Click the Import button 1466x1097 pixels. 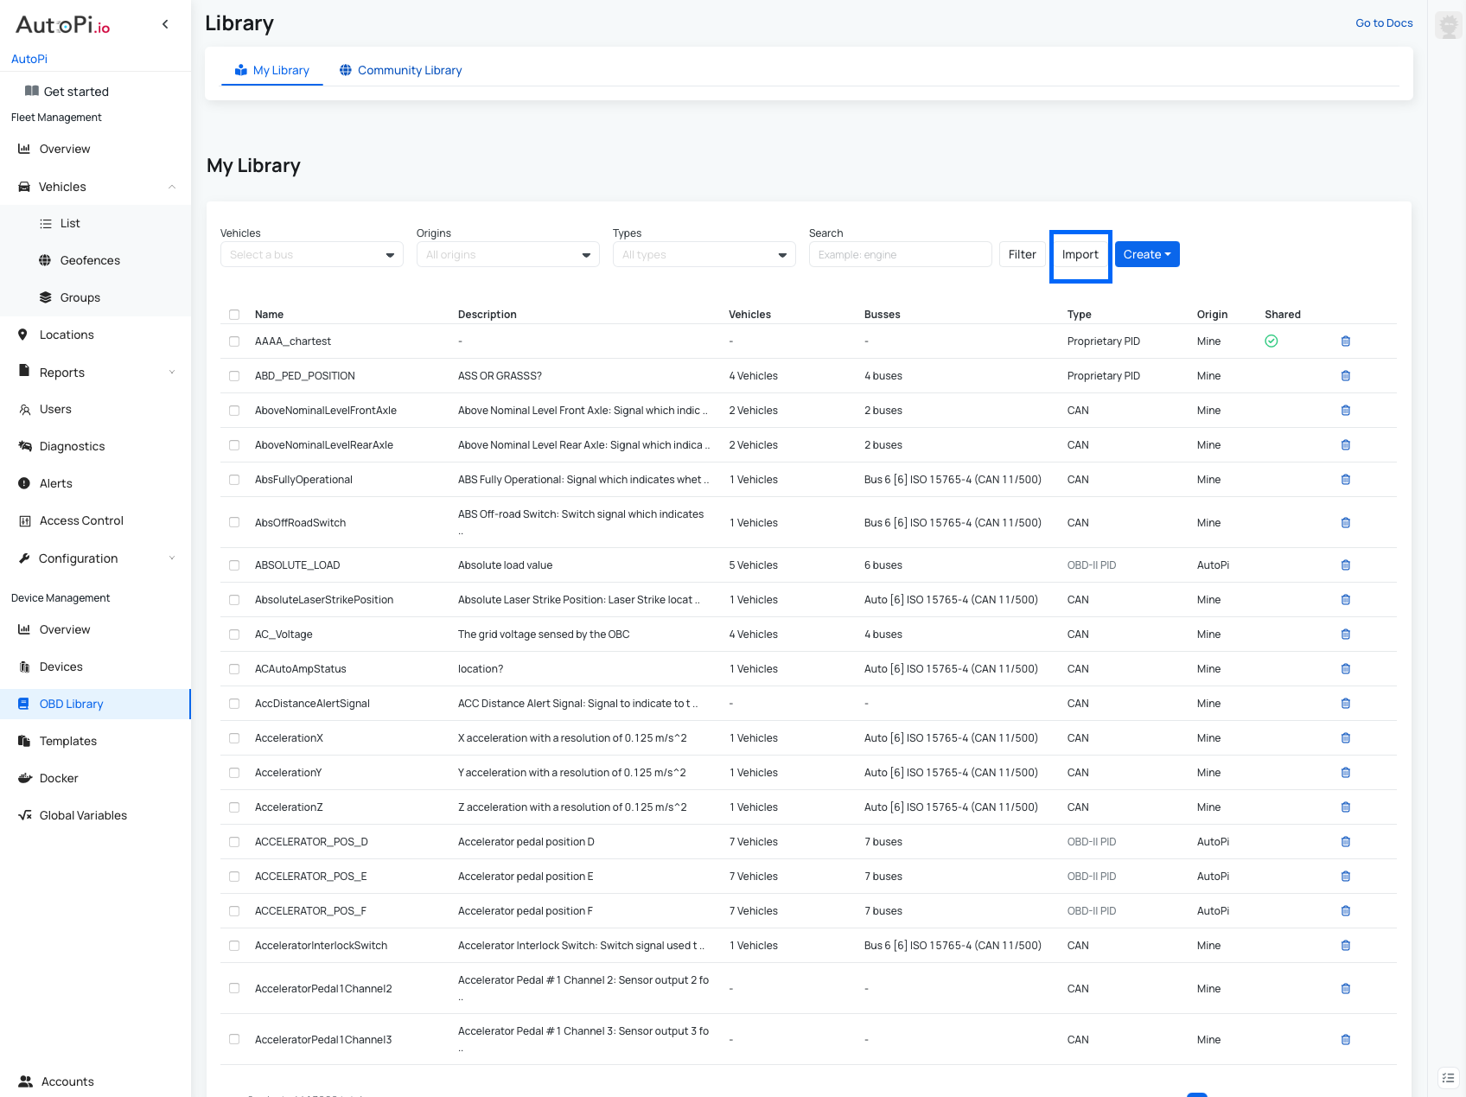click(x=1080, y=254)
